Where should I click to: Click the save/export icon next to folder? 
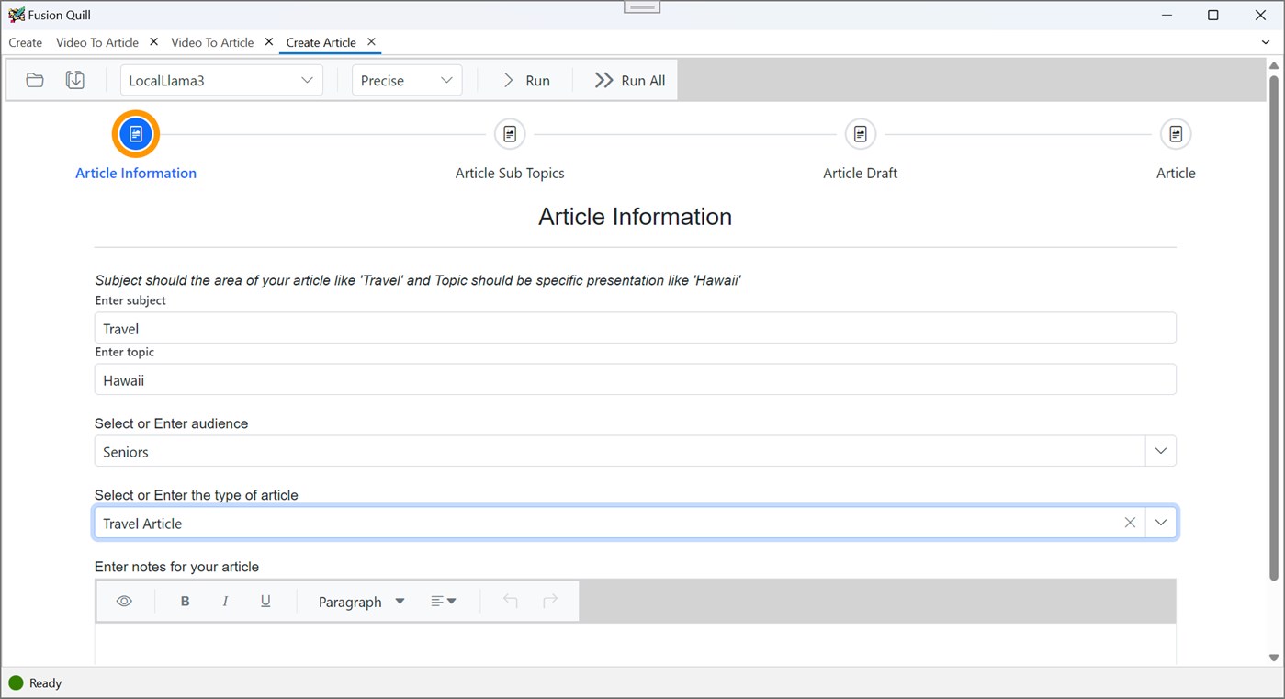coord(74,80)
